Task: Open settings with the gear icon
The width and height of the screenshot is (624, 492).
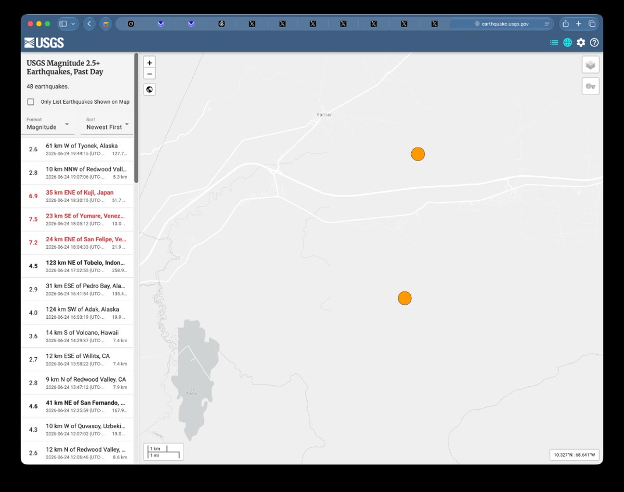Action: click(x=581, y=43)
